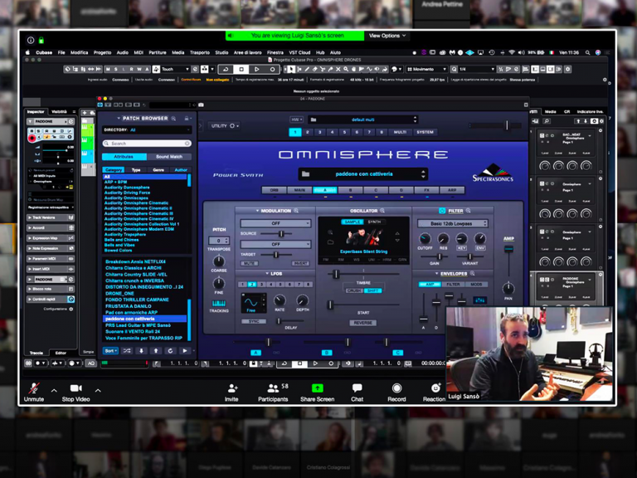Open the UTILITY menu dropdown
The width and height of the screenshot is (637, 478).
click(224, 126)
